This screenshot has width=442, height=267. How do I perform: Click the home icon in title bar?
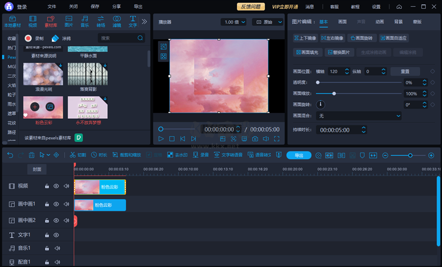click(399, 7)
